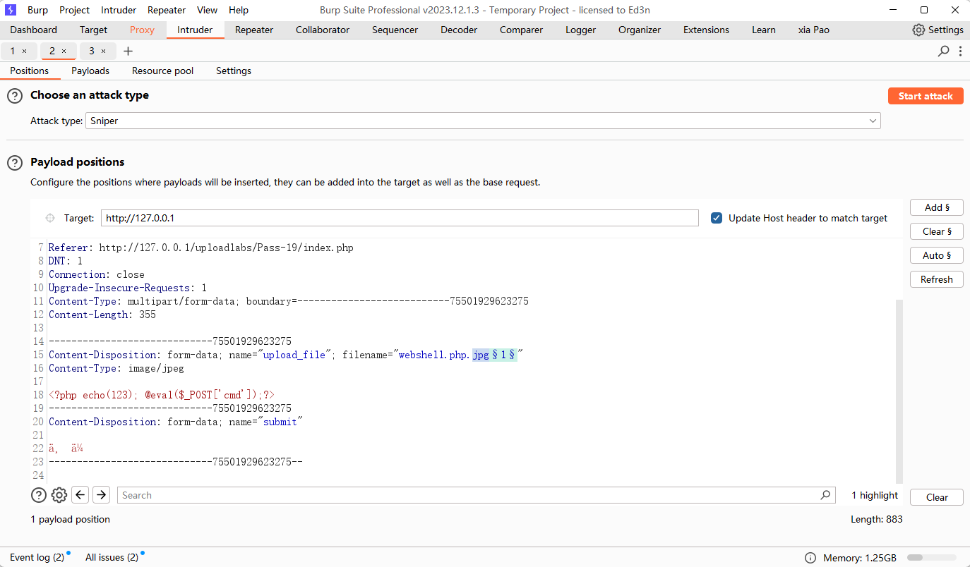Switch to Learn tab
Image resolution: width=970 pixels, height=567 pixels.
[x=763, y=30]
